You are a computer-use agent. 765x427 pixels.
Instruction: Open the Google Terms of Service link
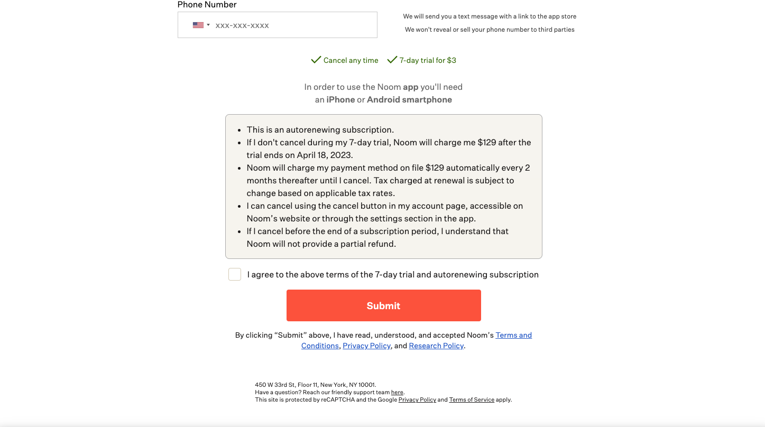coord(472,400)
